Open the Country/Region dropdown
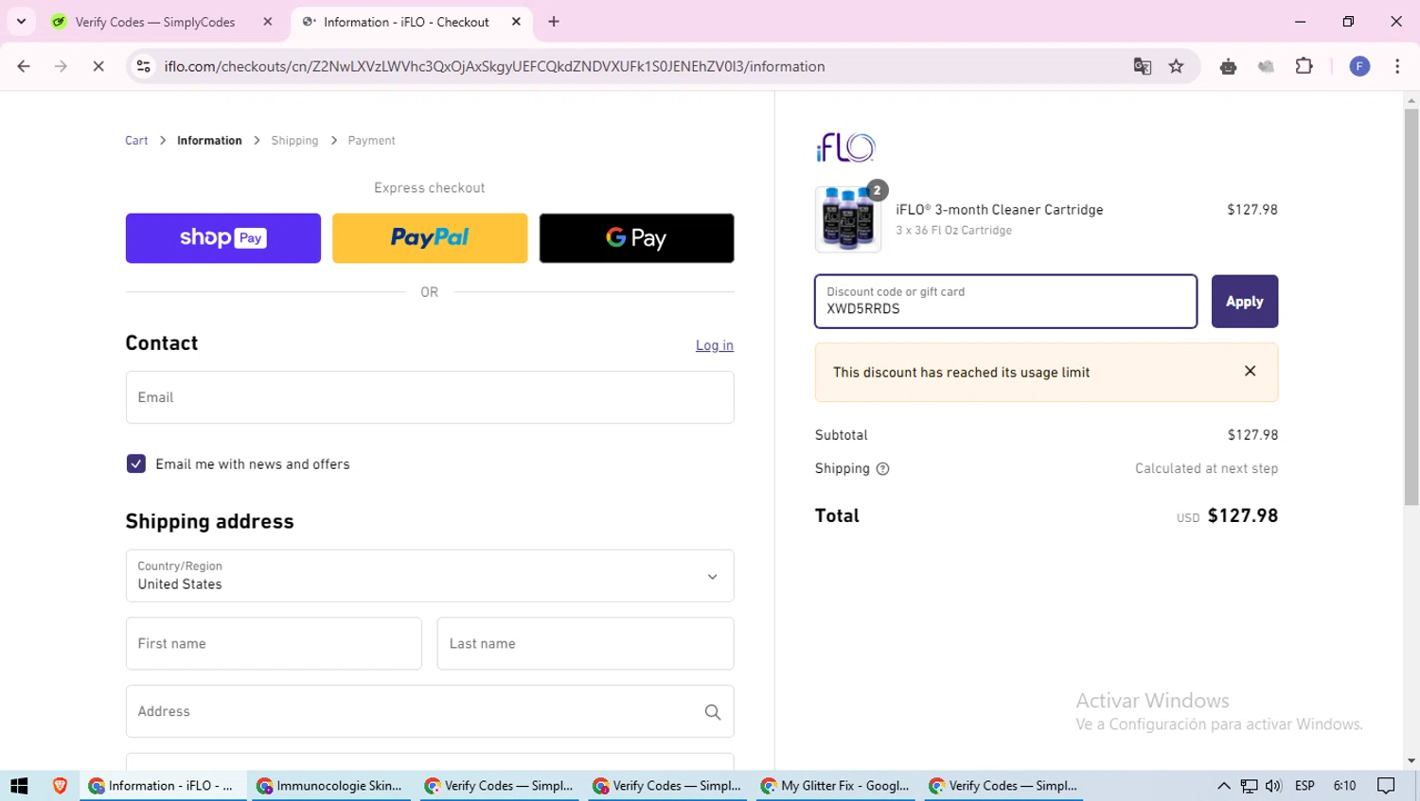Viewport: 1420px width, 801px height. 430,576
